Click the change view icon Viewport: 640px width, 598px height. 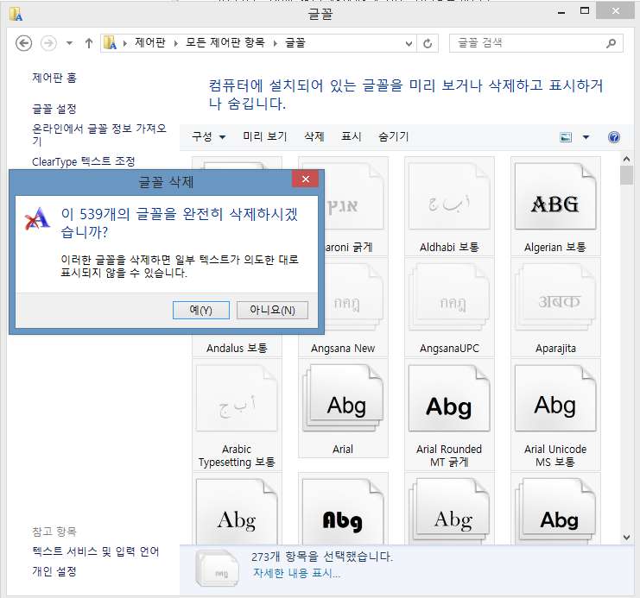[x=566, y=137]
